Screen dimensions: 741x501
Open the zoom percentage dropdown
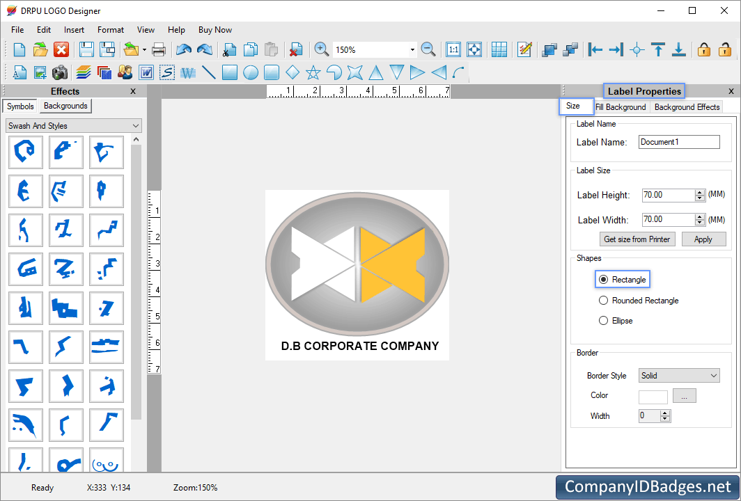[x=412, y=49]
